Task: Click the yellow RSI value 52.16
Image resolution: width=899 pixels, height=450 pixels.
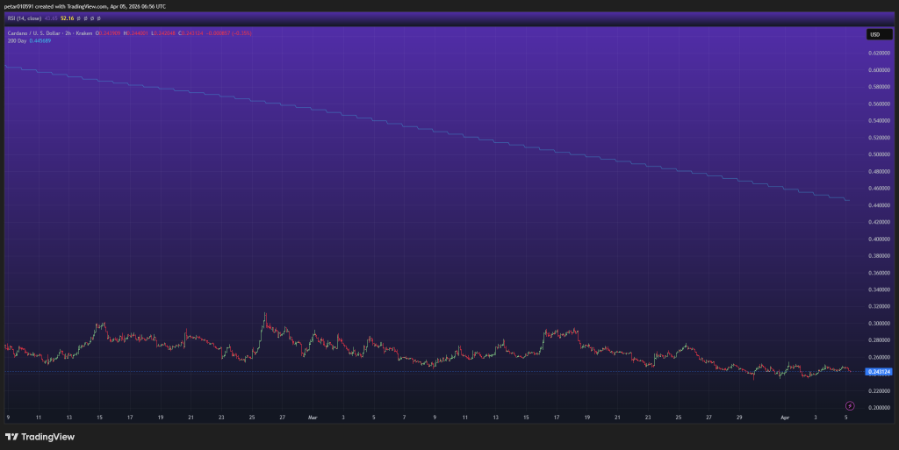Action: 67,17
